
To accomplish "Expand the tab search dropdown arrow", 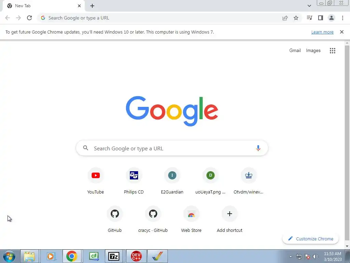I will (309, 6).
